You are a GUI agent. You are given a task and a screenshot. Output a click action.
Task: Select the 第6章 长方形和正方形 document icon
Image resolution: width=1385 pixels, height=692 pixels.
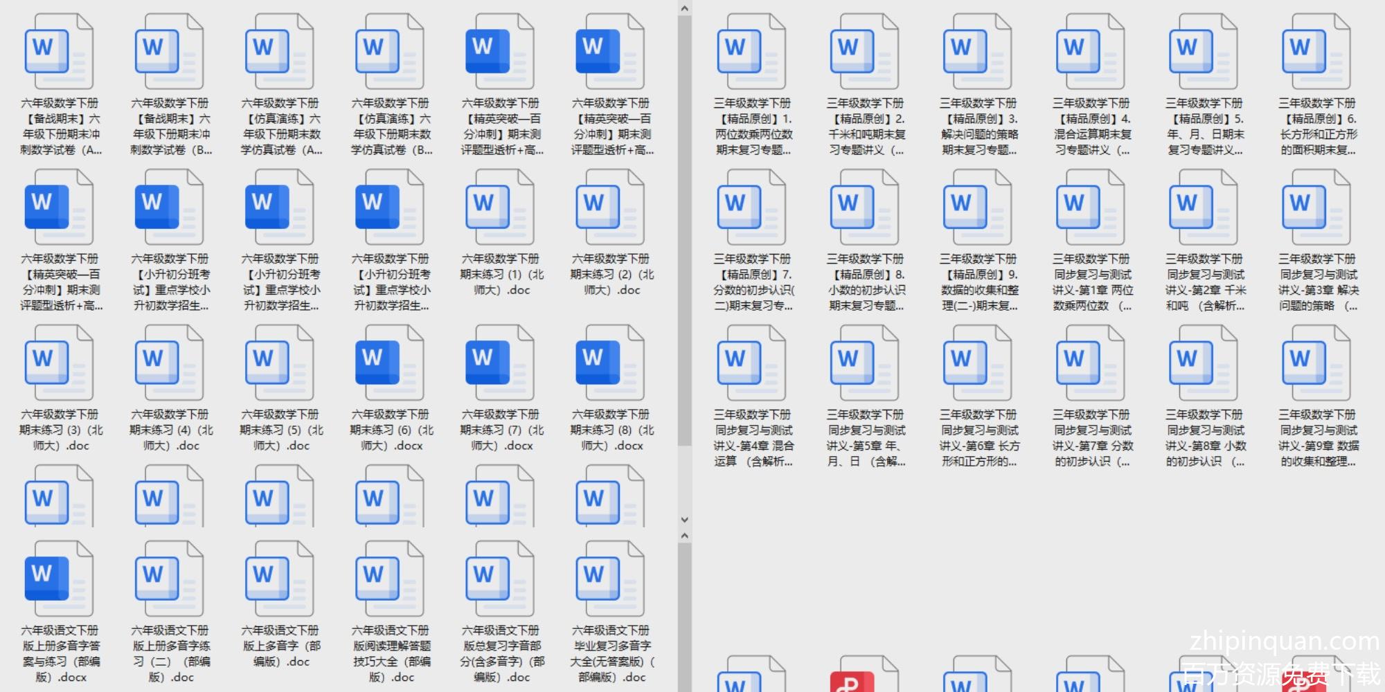tap(978, 364)
